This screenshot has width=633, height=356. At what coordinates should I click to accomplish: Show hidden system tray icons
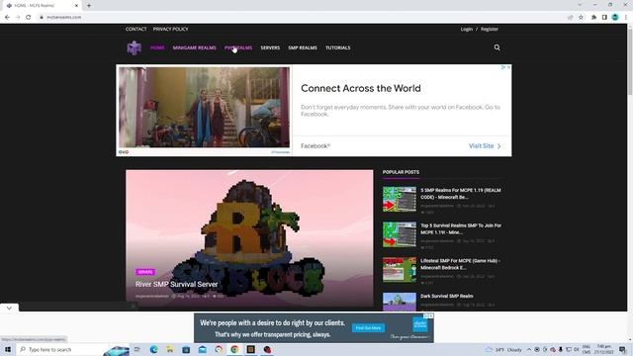coord(529,349)
